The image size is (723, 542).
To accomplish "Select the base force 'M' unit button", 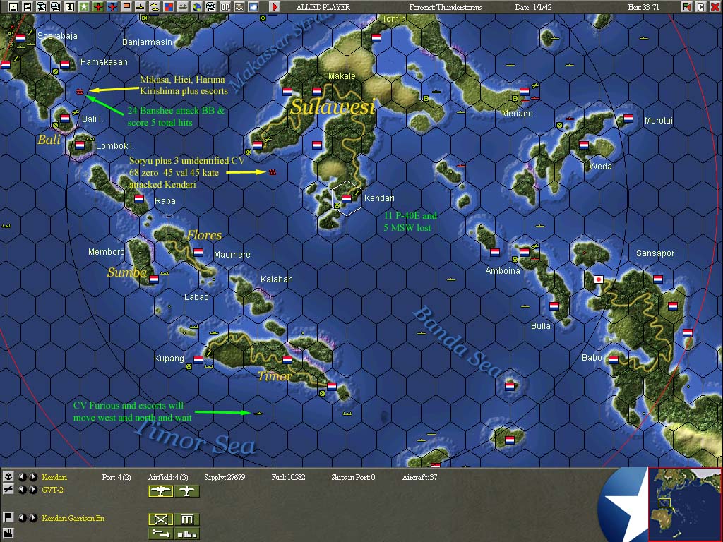I will (186, 519).
